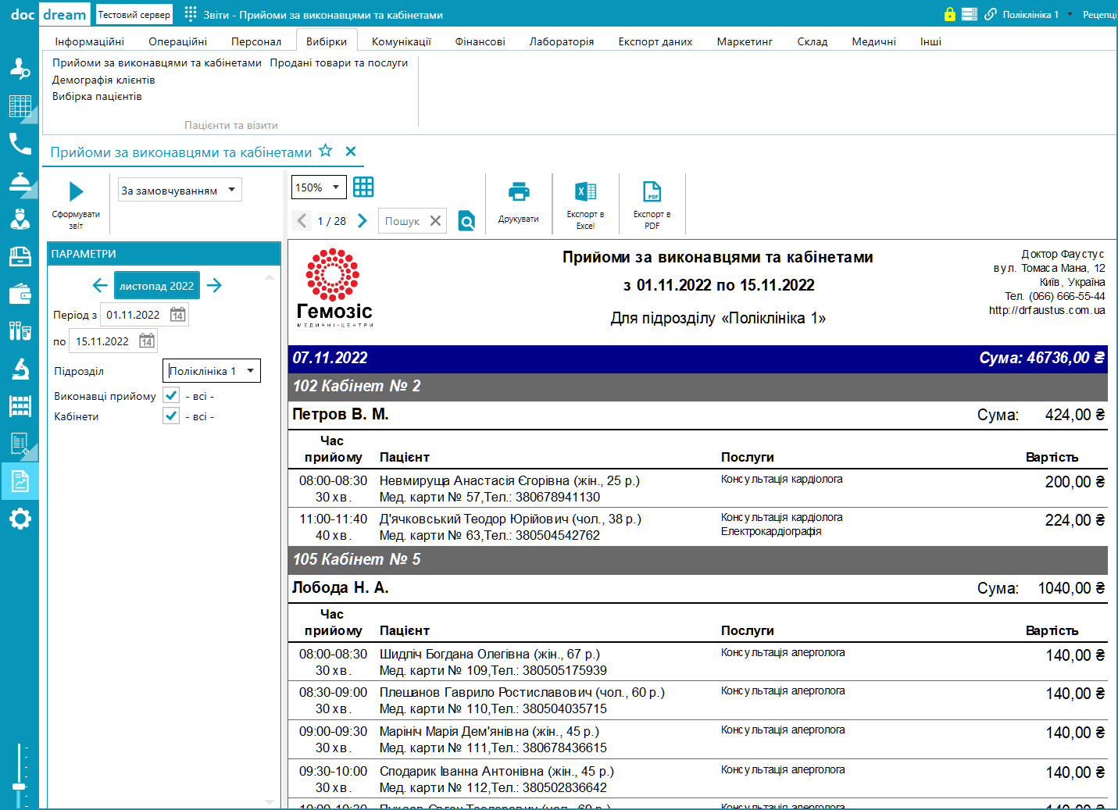Viewport: 1118px width, 810px height.
Task: Go to the previous report page
Action: [302, 221]
